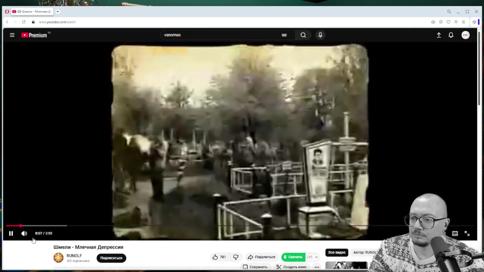Open the notifications bell
484x272 pixels.
click(451, 35)
